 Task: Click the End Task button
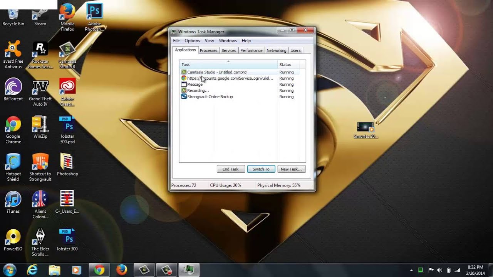coord(231,169)
